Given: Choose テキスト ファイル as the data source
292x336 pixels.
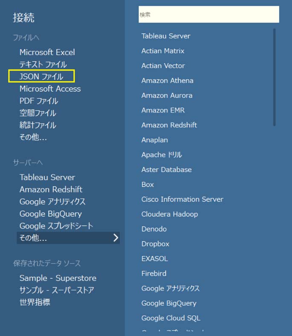Looking at the screenshot, I should coord(43,64).
